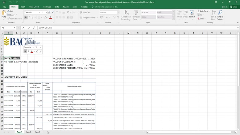Click the red font color swatch in ribbon
This screenshot has height=135, width=240.
pyautogui.click(x=51, y=18)
